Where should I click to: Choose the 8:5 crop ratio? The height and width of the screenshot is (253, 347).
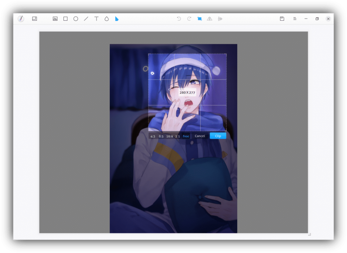(x=161, y=136)
